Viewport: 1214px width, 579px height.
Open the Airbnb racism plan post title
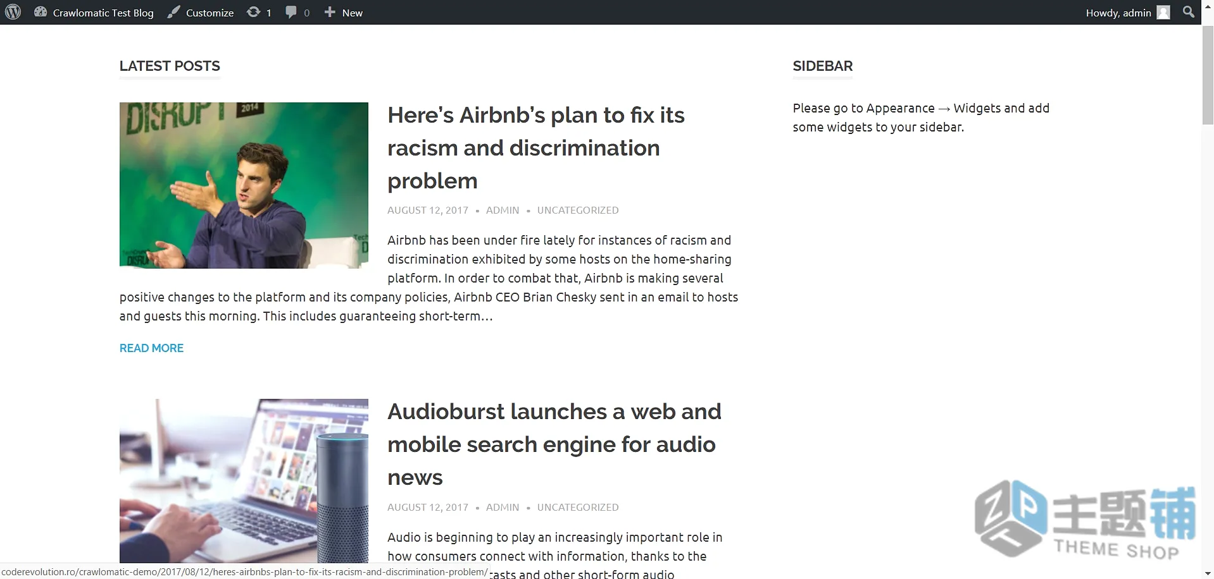(536, 148)
